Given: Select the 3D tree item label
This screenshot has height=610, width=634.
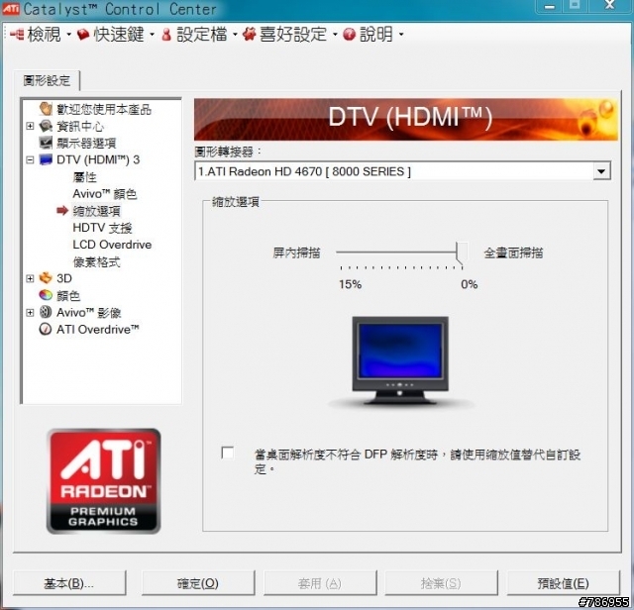Looking at the screenshot, I should pyautogui.click(x=64, y=278).
